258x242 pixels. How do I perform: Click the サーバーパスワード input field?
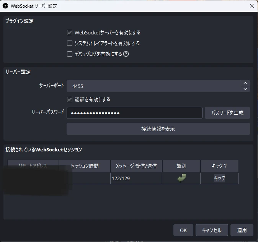(x=134, y=113)
